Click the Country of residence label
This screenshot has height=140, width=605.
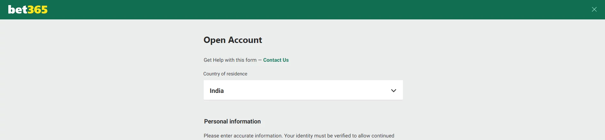225,74
